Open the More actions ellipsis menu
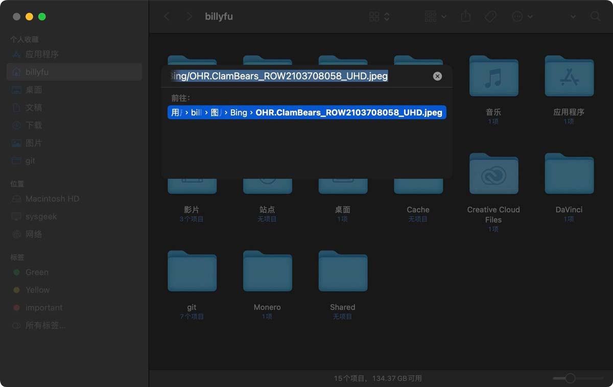The image size is (613, 387). (x=522, y=16)
